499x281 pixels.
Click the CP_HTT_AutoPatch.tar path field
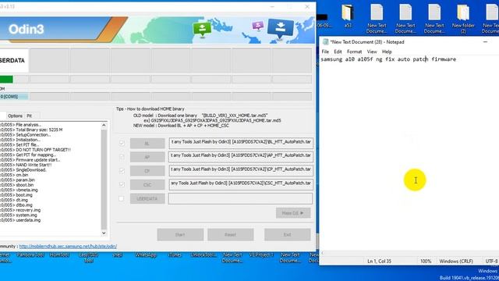tap(241, 171)
